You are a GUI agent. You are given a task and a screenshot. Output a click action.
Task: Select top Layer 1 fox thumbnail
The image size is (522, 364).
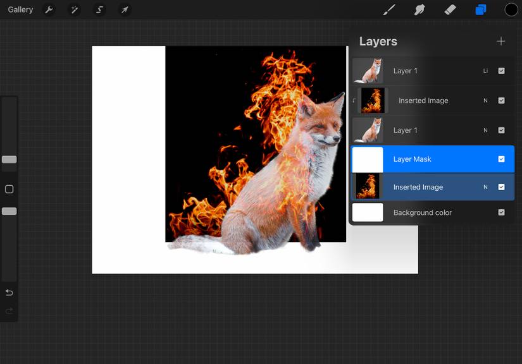click(x=368, y=71)
